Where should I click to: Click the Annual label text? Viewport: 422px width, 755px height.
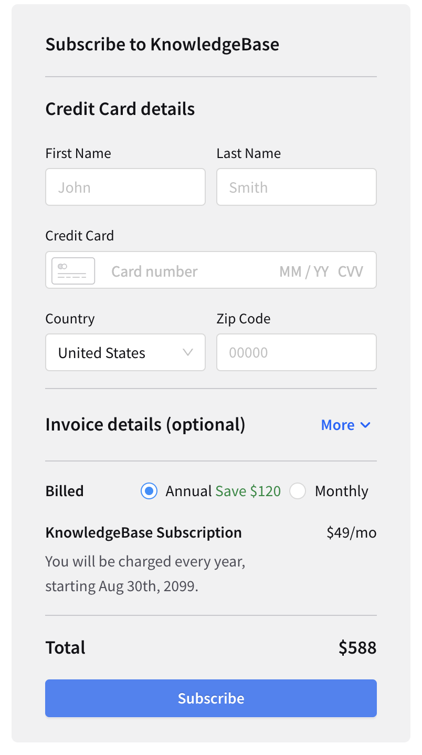coord(188,491)
